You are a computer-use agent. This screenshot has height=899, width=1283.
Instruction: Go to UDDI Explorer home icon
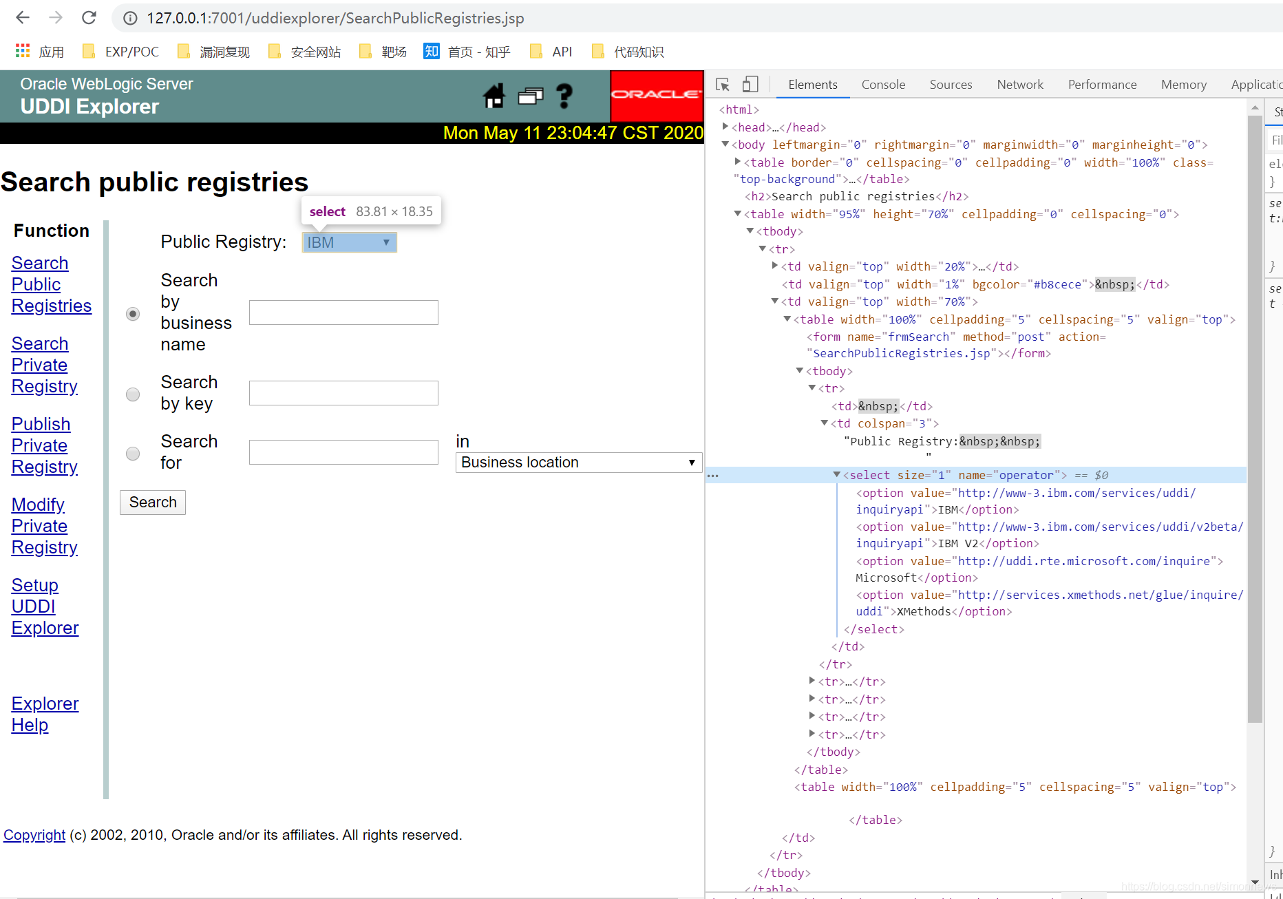(x=494, y=96)
